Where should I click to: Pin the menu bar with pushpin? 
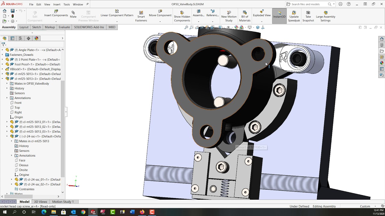[x=87, y=4]
